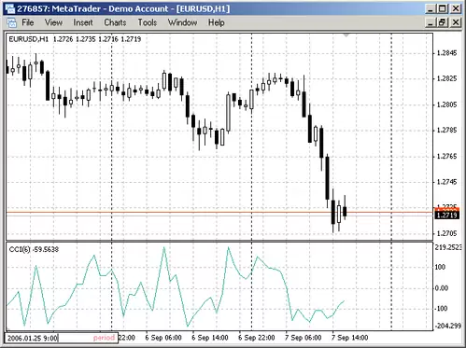The width and height of the screenshot is (466, 348).
Task: Open the View menu
Action: click(x=53, y=22)
